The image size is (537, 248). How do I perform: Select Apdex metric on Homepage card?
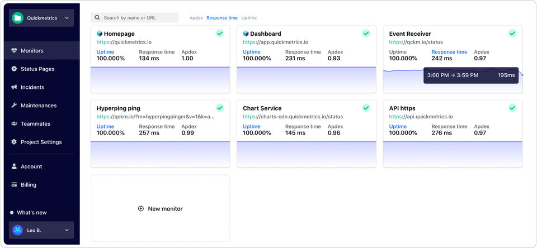click(189, 52)
